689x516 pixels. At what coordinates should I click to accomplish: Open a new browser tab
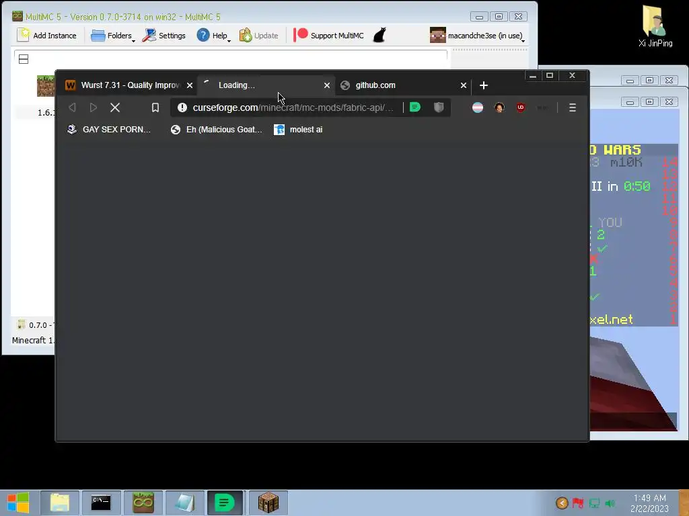[484, 85]
